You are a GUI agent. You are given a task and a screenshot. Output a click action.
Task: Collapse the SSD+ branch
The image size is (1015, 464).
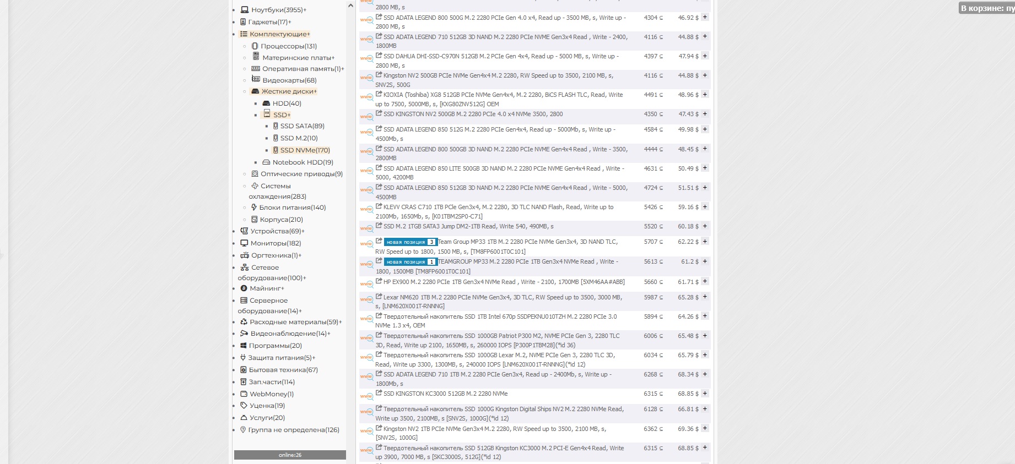pyautogui.click(x=282, y=115)
